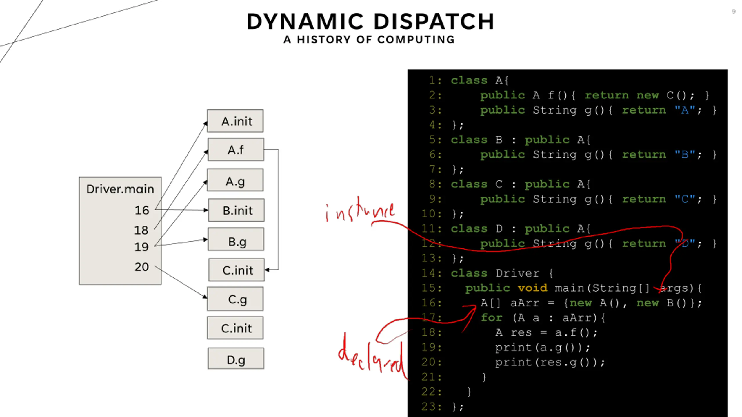Screen dimensions: 742x417
Task: Click number 16 inside Driver.main box
Action: [x=142, y=210]
